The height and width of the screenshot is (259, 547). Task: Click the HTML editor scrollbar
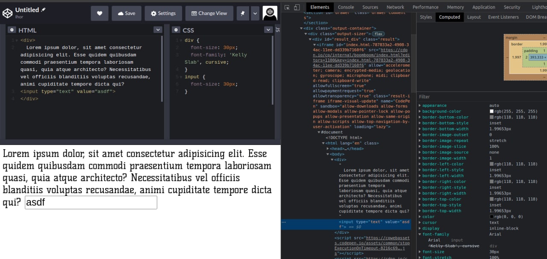162,68
